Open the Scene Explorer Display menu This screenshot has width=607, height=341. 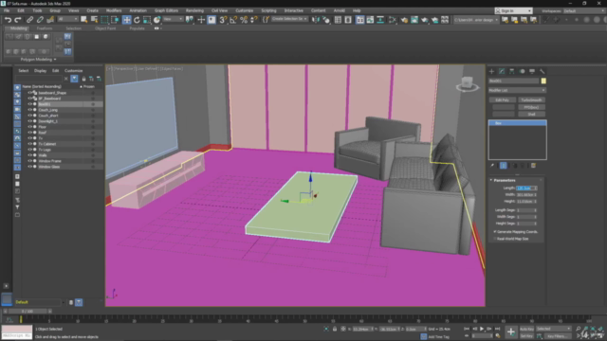click(40, 71)
